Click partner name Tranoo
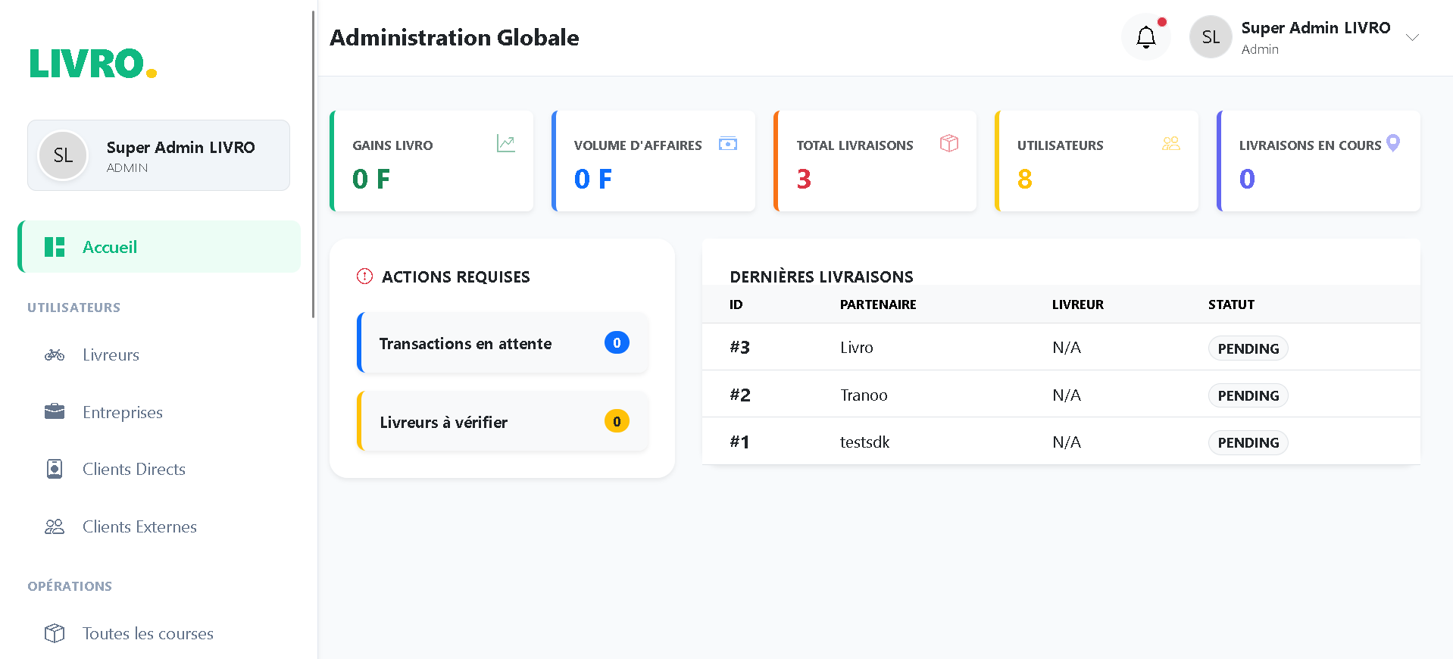The height and width of the screenshot is (659, 1453). [864, 395]
